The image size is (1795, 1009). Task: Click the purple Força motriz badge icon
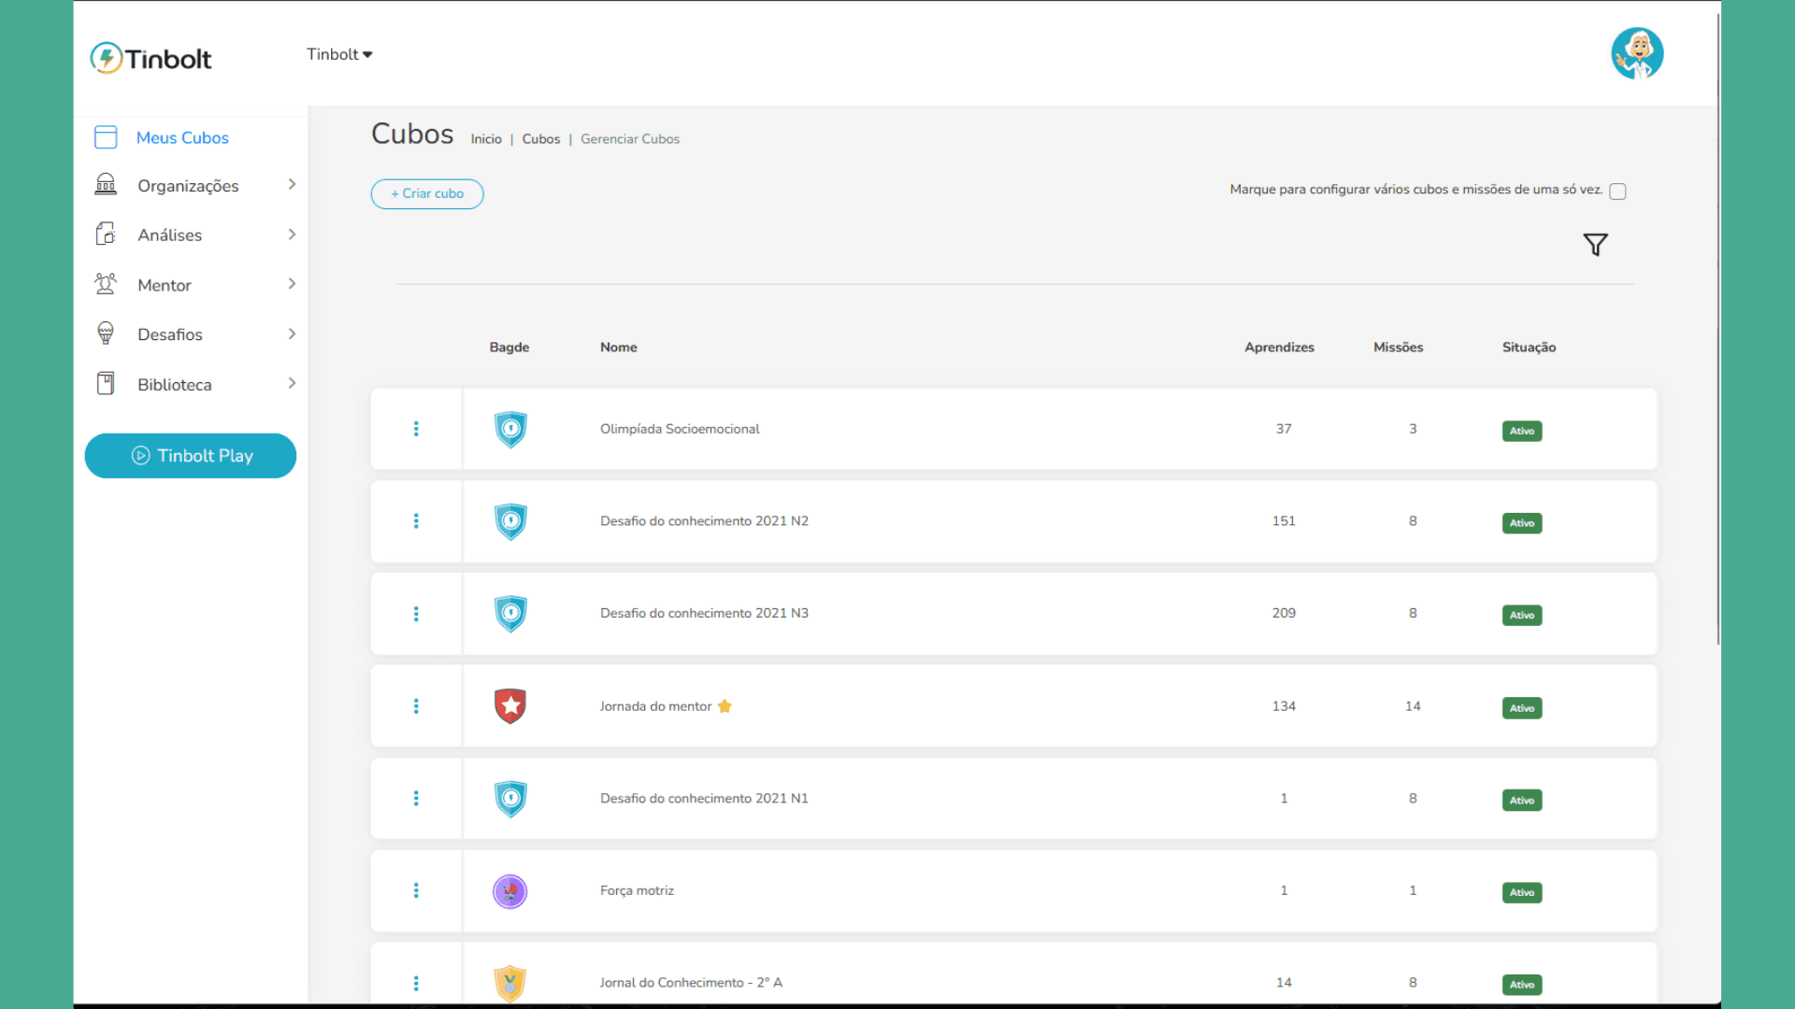(510, 891)
